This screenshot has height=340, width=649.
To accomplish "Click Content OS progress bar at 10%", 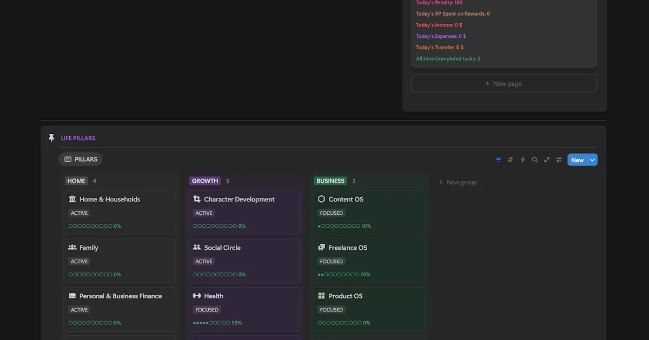I will tap(344, 226).
